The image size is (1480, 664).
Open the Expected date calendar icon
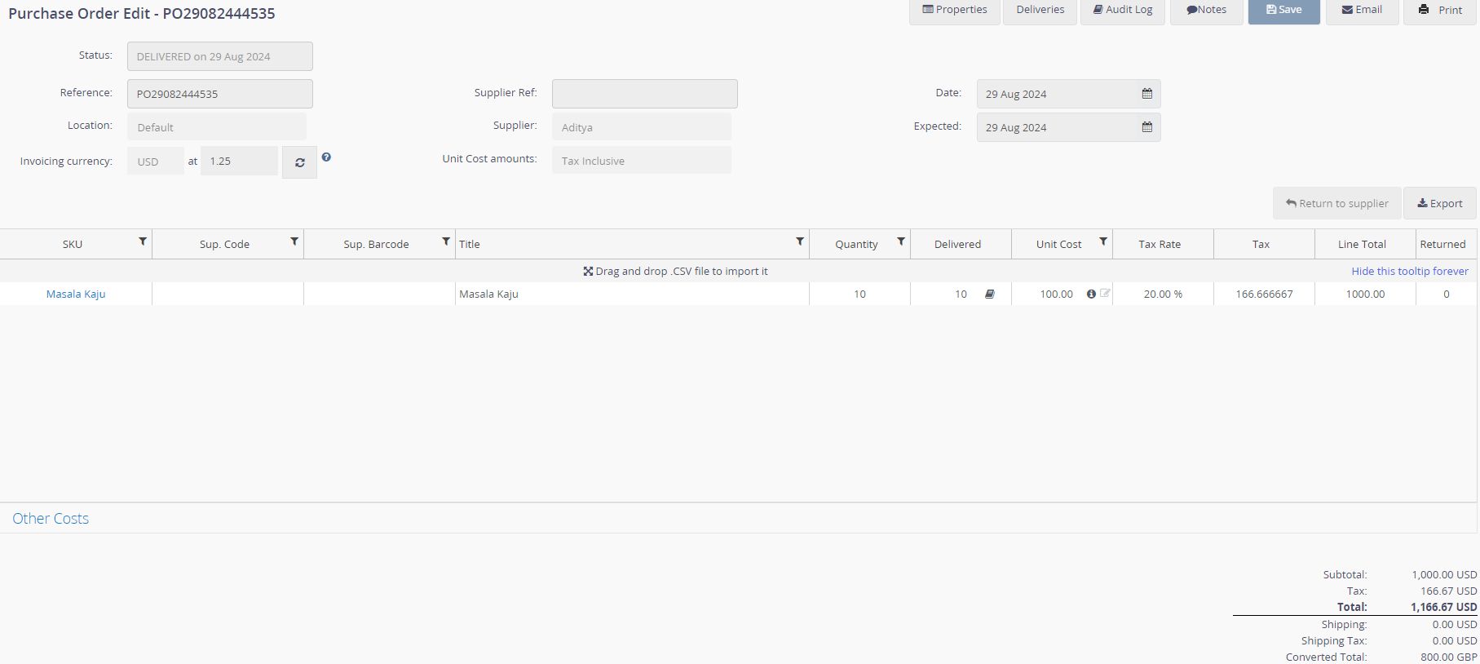click(x=1146, y=127)
